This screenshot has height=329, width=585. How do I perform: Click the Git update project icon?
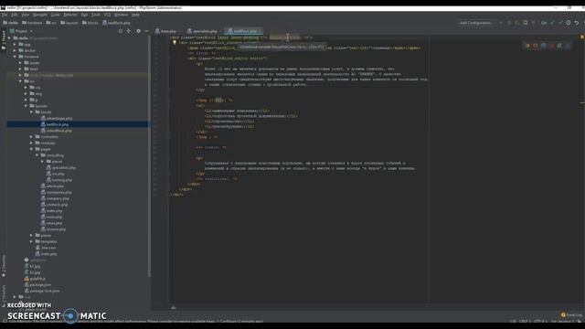point(552,23)
